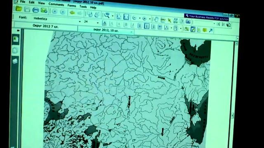Click the highlighted typewriter tool icon

193,29
